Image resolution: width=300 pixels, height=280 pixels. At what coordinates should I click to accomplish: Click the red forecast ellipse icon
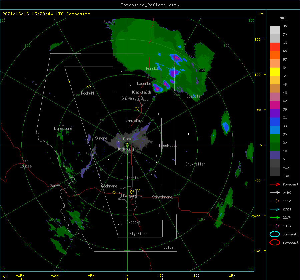275,242
